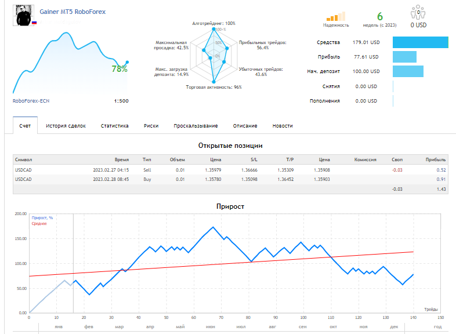Open the RoboForex-ECN broker link
The image size is (456, 334).
tap(31, 101)
